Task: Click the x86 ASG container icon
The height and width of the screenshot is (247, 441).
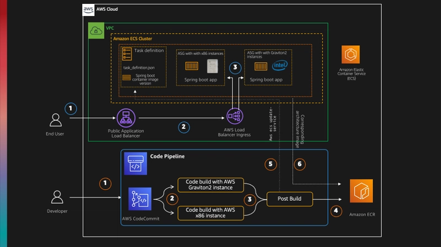Action: (x=191, y=66)
